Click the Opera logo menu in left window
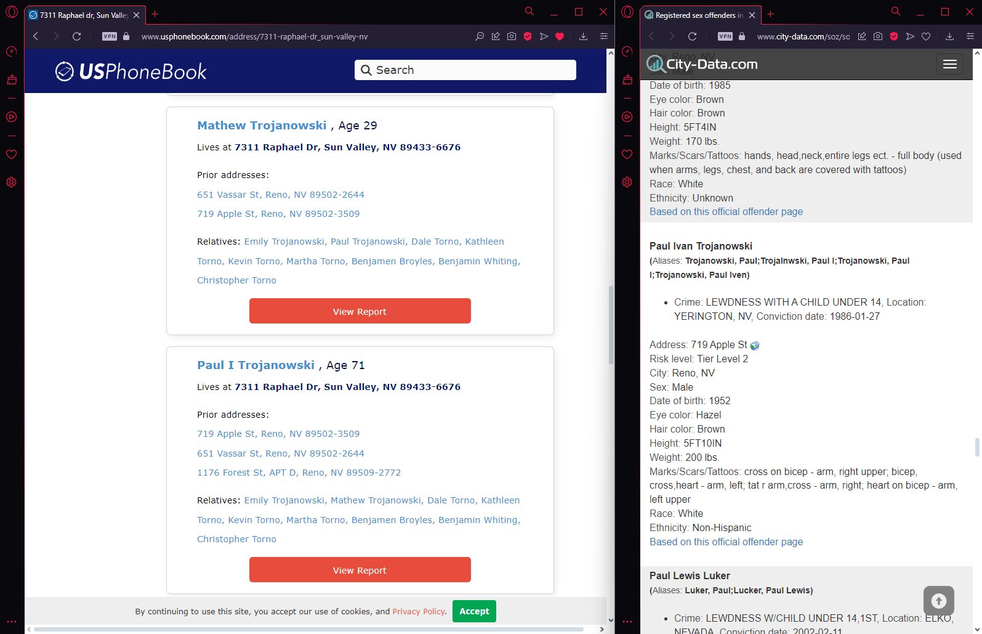Screen dimensions: 982x634 [x=11, y=12]
